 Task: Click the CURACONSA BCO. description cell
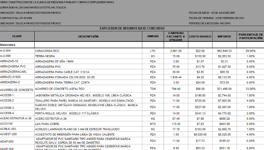click(x=48, y=51)
